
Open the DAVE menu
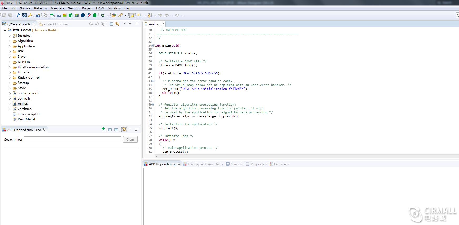coord(100,8)
